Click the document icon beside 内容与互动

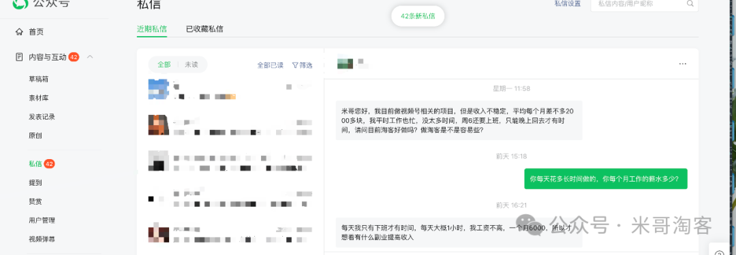coord(19,57)
